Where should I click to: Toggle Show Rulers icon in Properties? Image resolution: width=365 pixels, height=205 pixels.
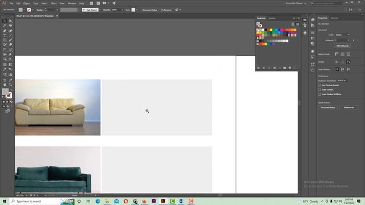point(337,54)
